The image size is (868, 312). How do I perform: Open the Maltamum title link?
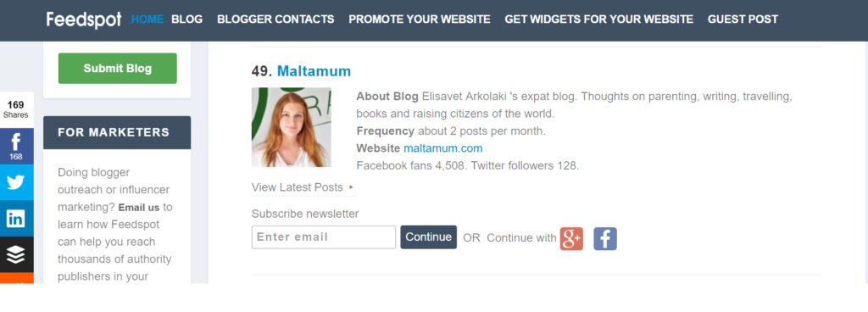(314, 71)
